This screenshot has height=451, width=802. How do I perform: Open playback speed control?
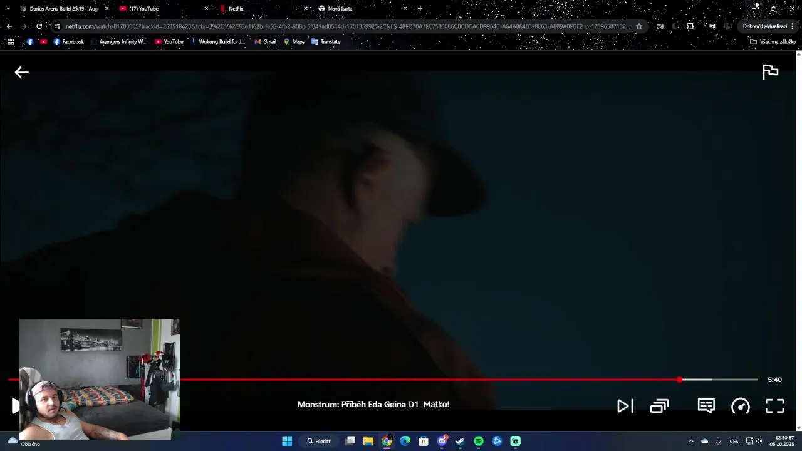coord(741,406)
